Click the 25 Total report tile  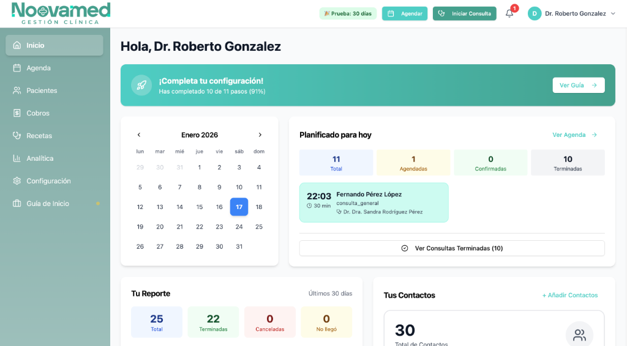[157, 322]
